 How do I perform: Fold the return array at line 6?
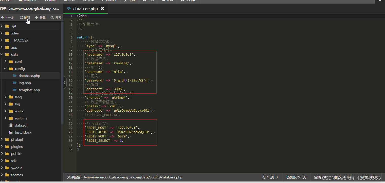pyautogui.click(x=75, y=37)
